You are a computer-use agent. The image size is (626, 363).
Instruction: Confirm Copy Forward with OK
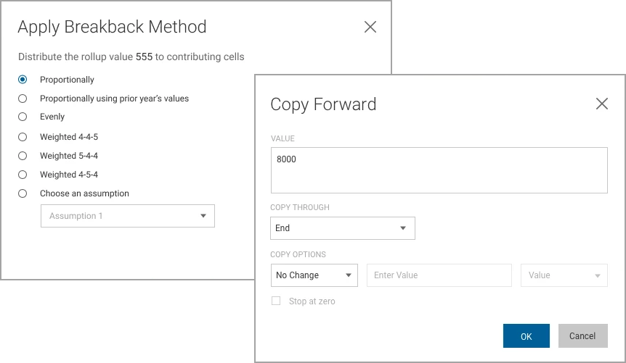[527, 336]
